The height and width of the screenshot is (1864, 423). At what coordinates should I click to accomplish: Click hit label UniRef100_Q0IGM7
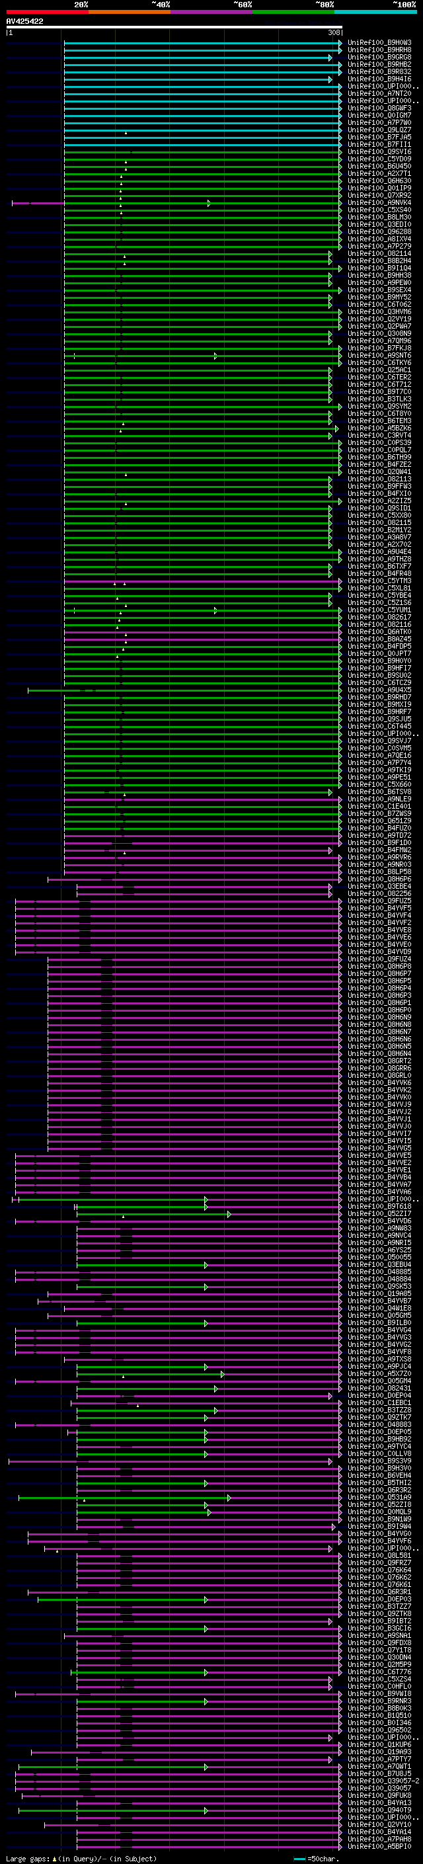click(x=379, y=115)
